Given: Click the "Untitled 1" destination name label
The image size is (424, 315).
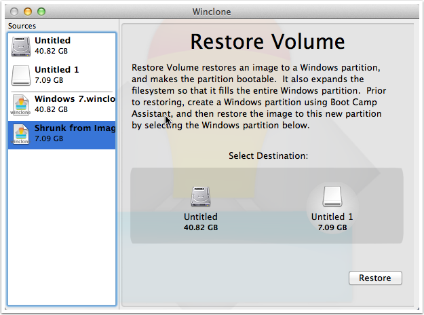Looking at the screenshot, I should click(332, 217).
